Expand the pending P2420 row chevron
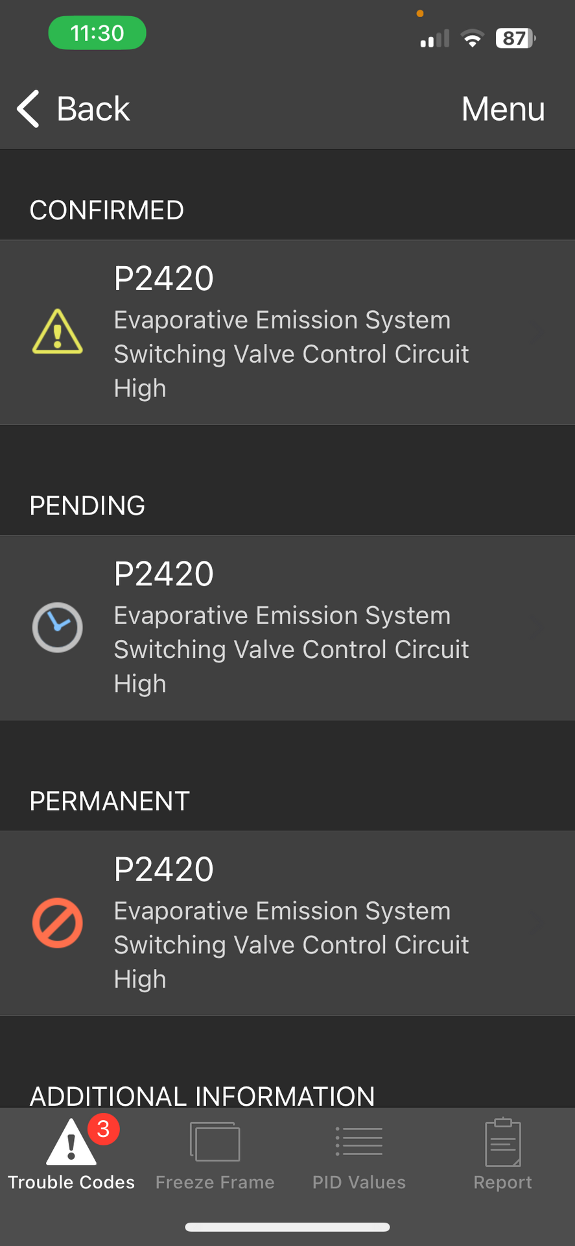575x1246 pixels. [535, 628]
